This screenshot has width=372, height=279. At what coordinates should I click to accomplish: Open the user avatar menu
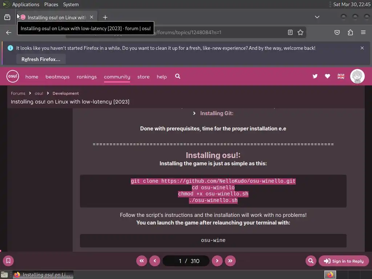357,76
